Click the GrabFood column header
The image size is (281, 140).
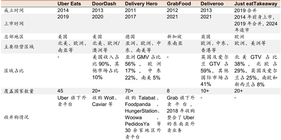pyautogui.click(x=179, y=4)
